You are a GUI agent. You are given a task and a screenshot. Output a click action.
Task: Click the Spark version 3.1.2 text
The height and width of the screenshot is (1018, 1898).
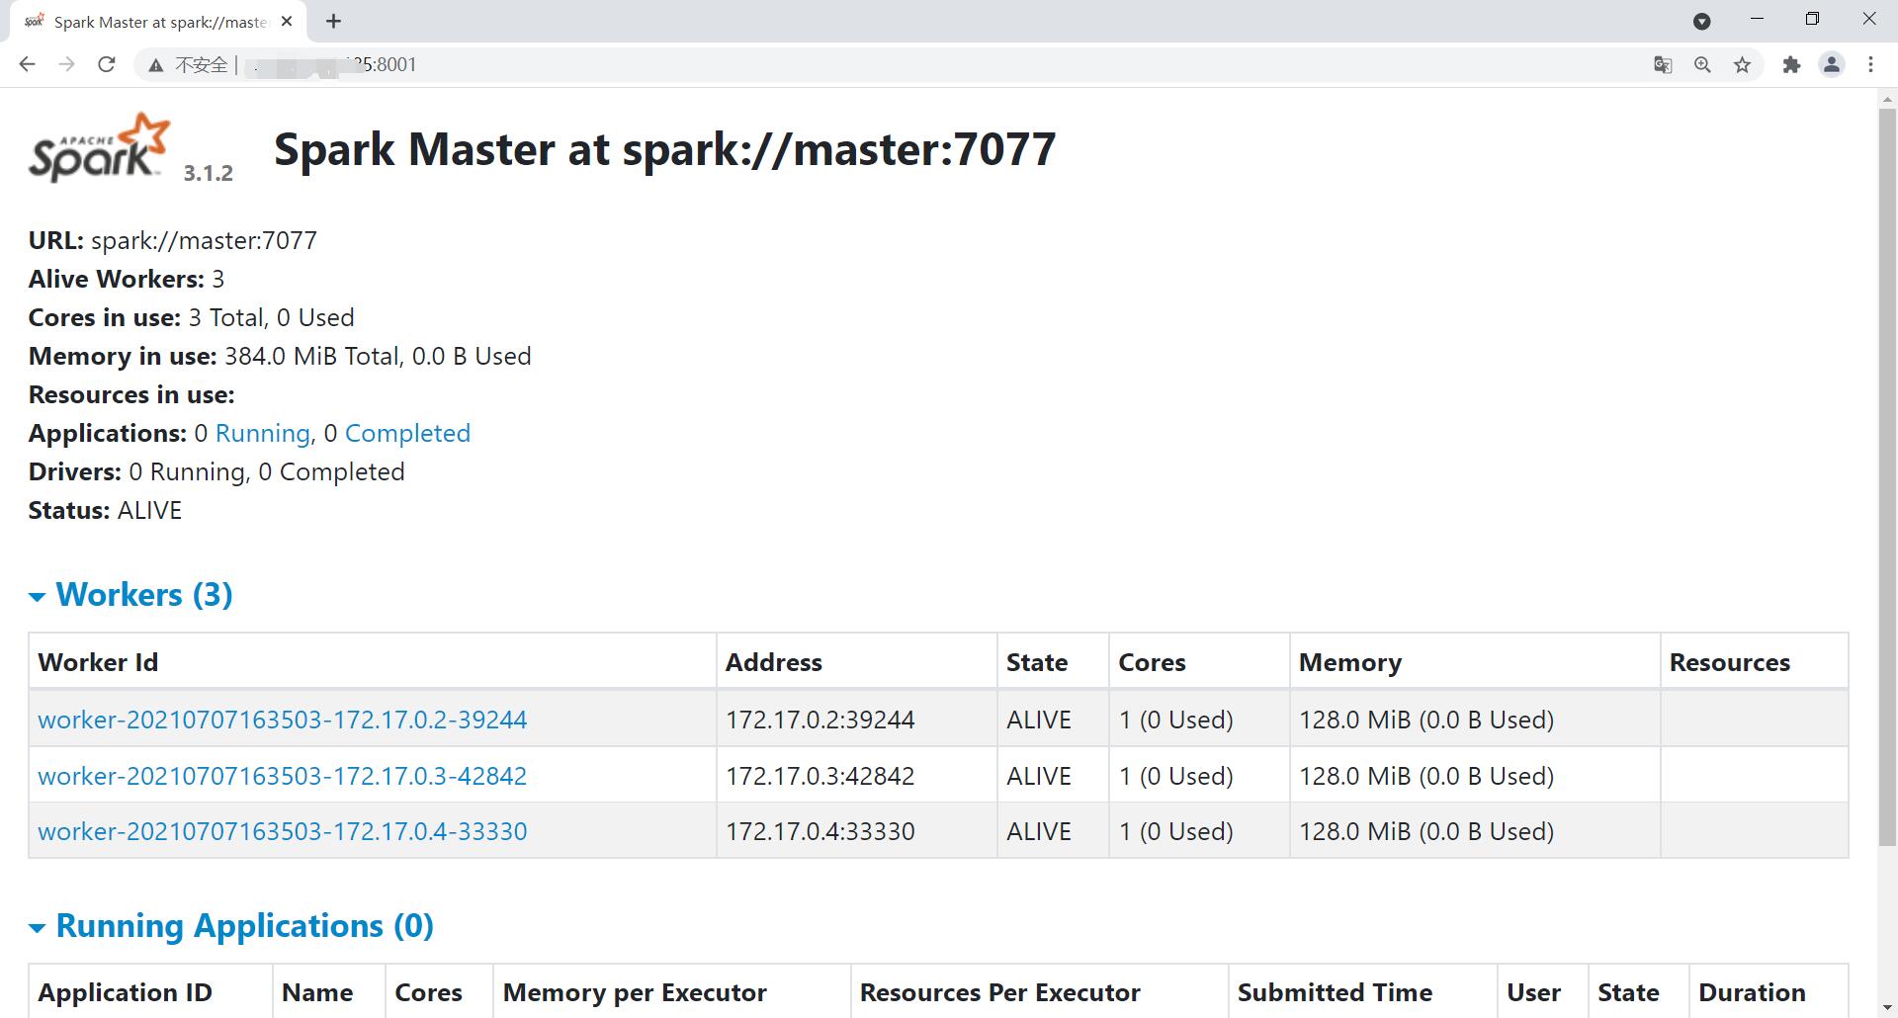coord(208,173)
